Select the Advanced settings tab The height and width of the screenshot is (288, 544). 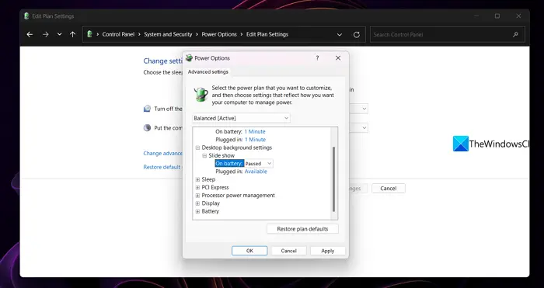click(x=207, y=71)
